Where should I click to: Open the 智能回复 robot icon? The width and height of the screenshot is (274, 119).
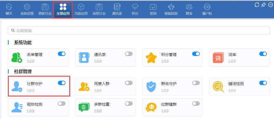[x=171, y=9]
